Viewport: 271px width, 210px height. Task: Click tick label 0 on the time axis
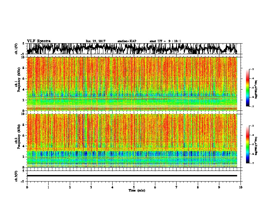27,187
